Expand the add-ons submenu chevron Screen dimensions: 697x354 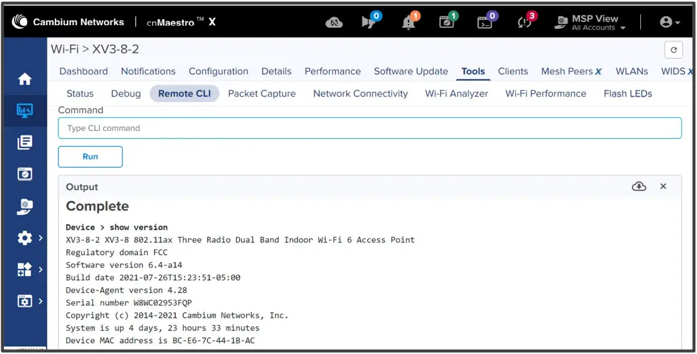(x=40, y=269)
